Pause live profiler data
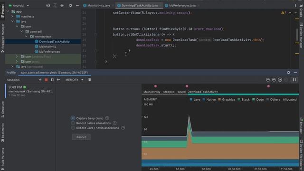Image resolution: width=304 pixels, height=171 pixels. click(294, 80)
